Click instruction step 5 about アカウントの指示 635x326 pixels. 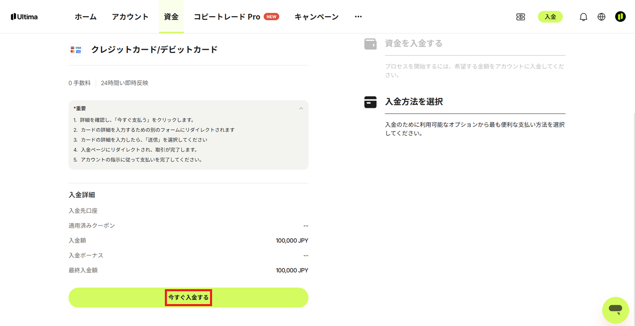[138, 160]
